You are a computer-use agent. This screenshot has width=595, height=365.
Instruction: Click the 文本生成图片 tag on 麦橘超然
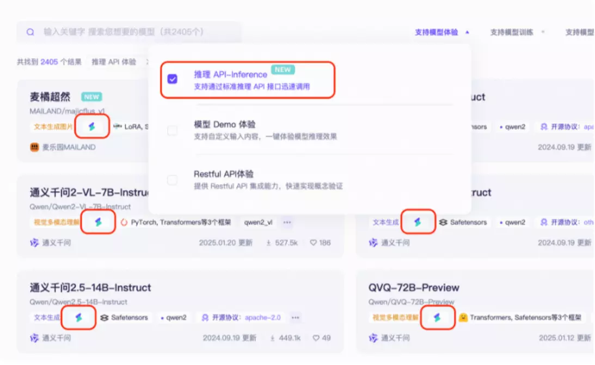53,126
